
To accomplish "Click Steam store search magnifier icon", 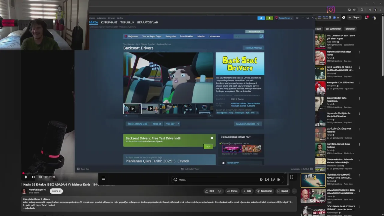I will click(261, 36).
